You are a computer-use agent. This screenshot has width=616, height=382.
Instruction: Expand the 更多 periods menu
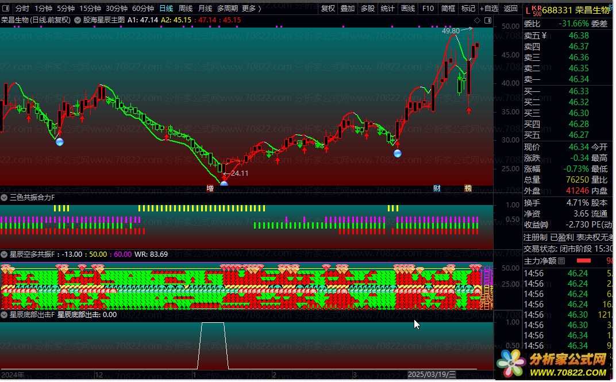click(252, 8)
